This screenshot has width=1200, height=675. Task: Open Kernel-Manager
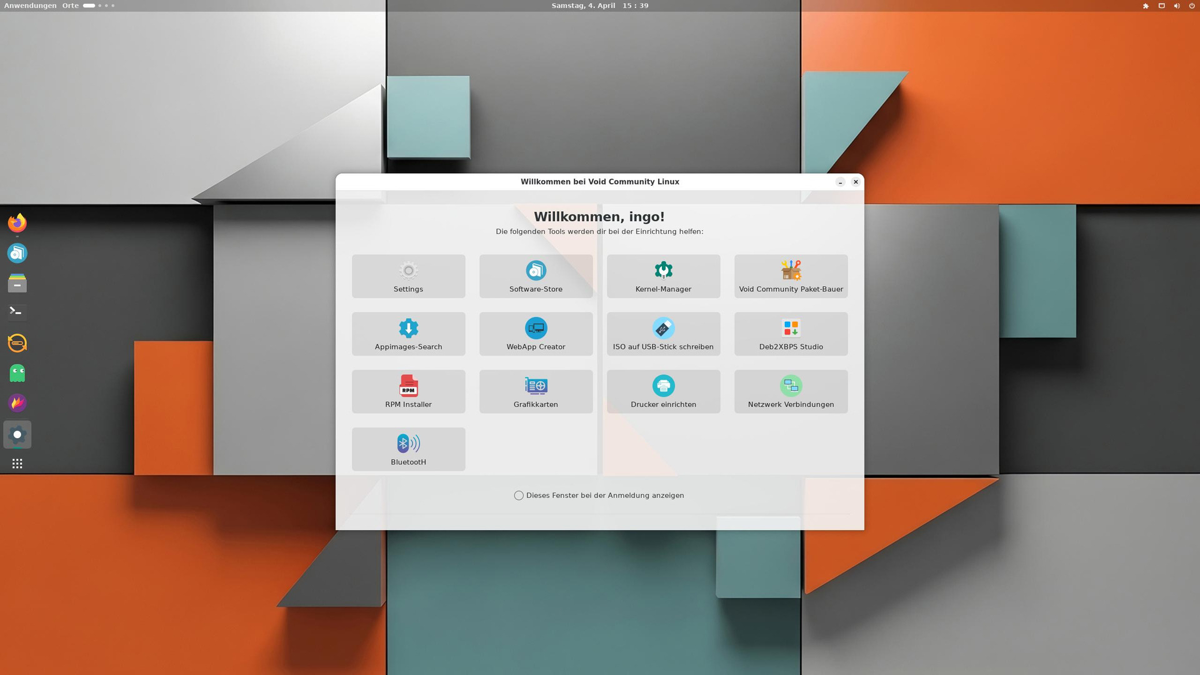663,276
